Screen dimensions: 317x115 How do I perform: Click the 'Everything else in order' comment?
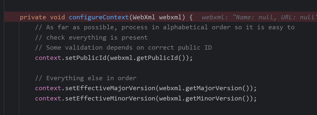[x=86, y=78]
